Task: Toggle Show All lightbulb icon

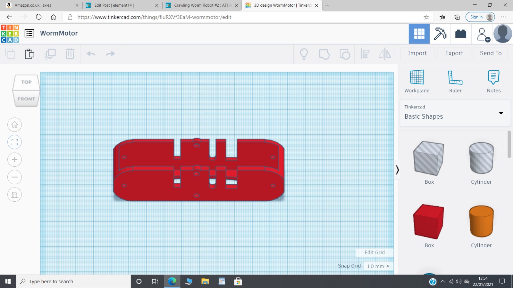Action: click(x=304, y=54)
